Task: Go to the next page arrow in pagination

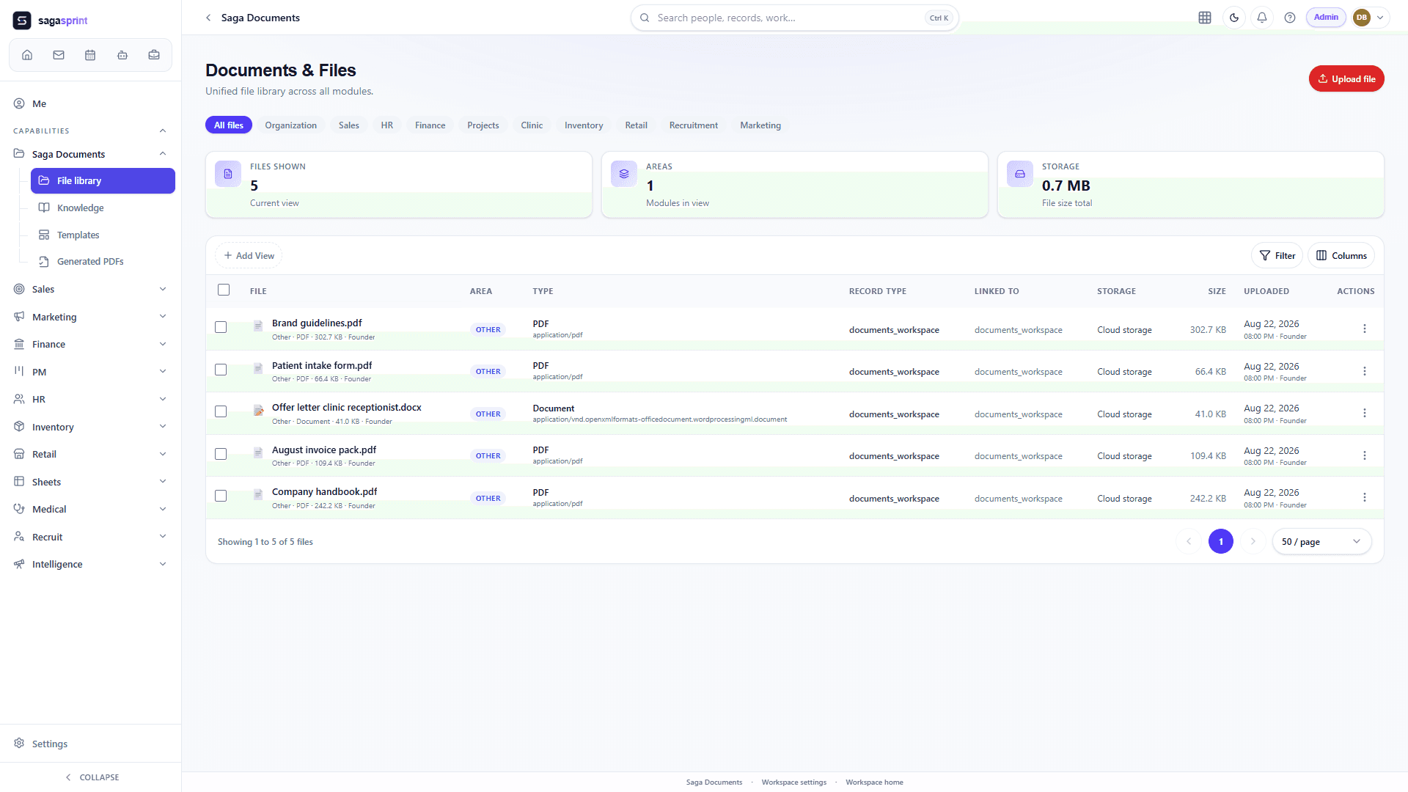Action: click(1253, 541)
